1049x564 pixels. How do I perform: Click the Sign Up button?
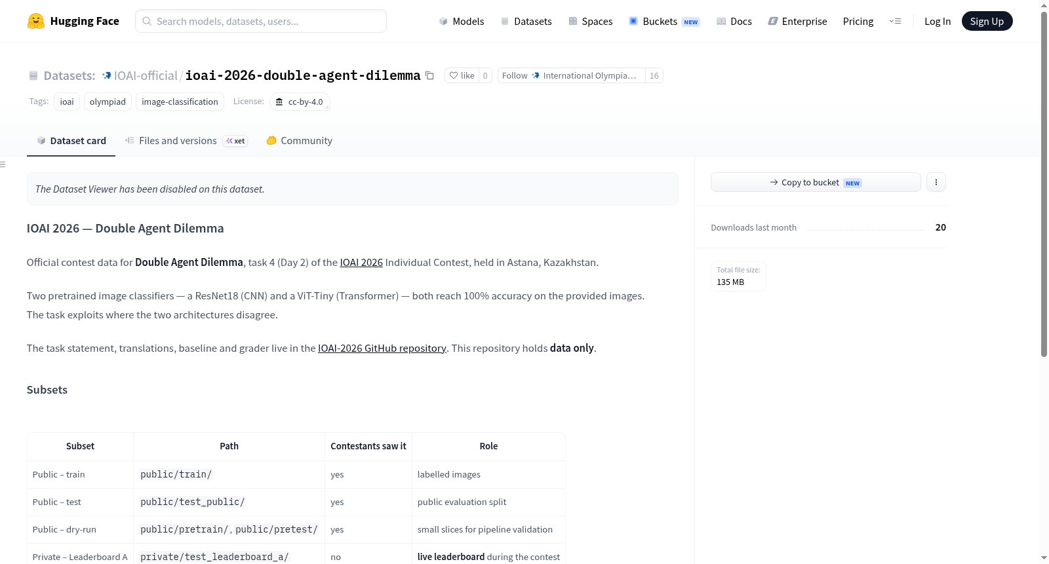tap(987, 21)
